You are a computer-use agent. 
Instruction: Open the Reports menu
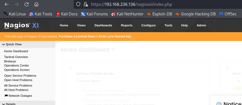[127, 26]
